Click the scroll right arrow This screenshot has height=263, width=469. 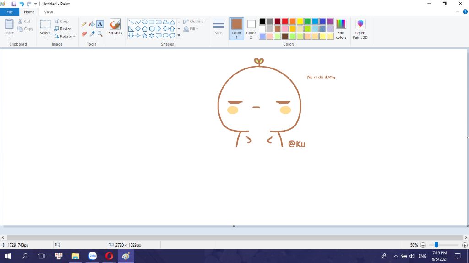pos(466,237)
